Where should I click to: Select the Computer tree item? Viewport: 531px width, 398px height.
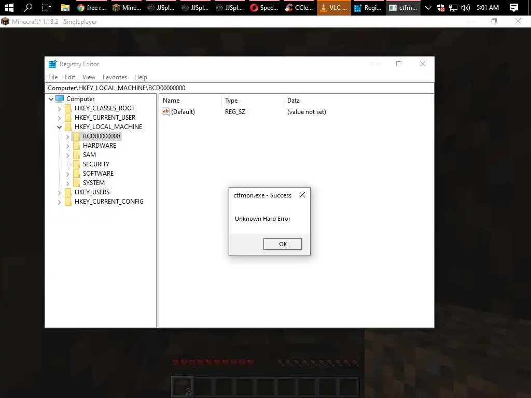(x=80, y=99)
